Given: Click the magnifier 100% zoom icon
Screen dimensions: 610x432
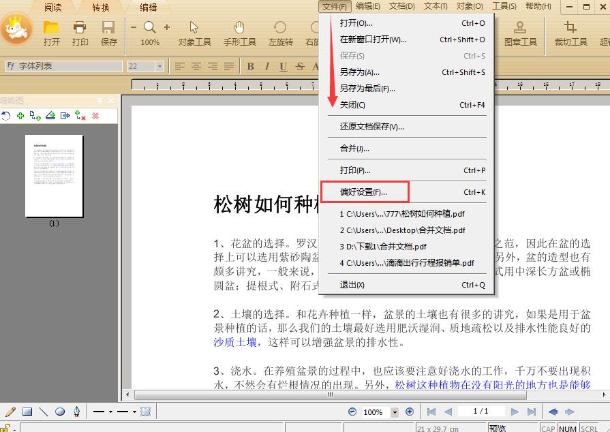Looking at the screenshot, I should (x=150, y=27).
